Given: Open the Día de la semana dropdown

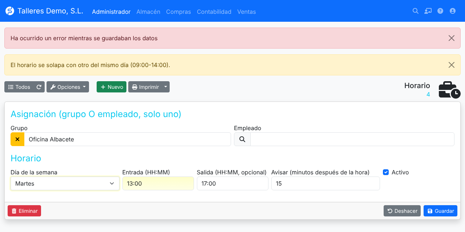Looking at the screenshot, I should point(65,183).
